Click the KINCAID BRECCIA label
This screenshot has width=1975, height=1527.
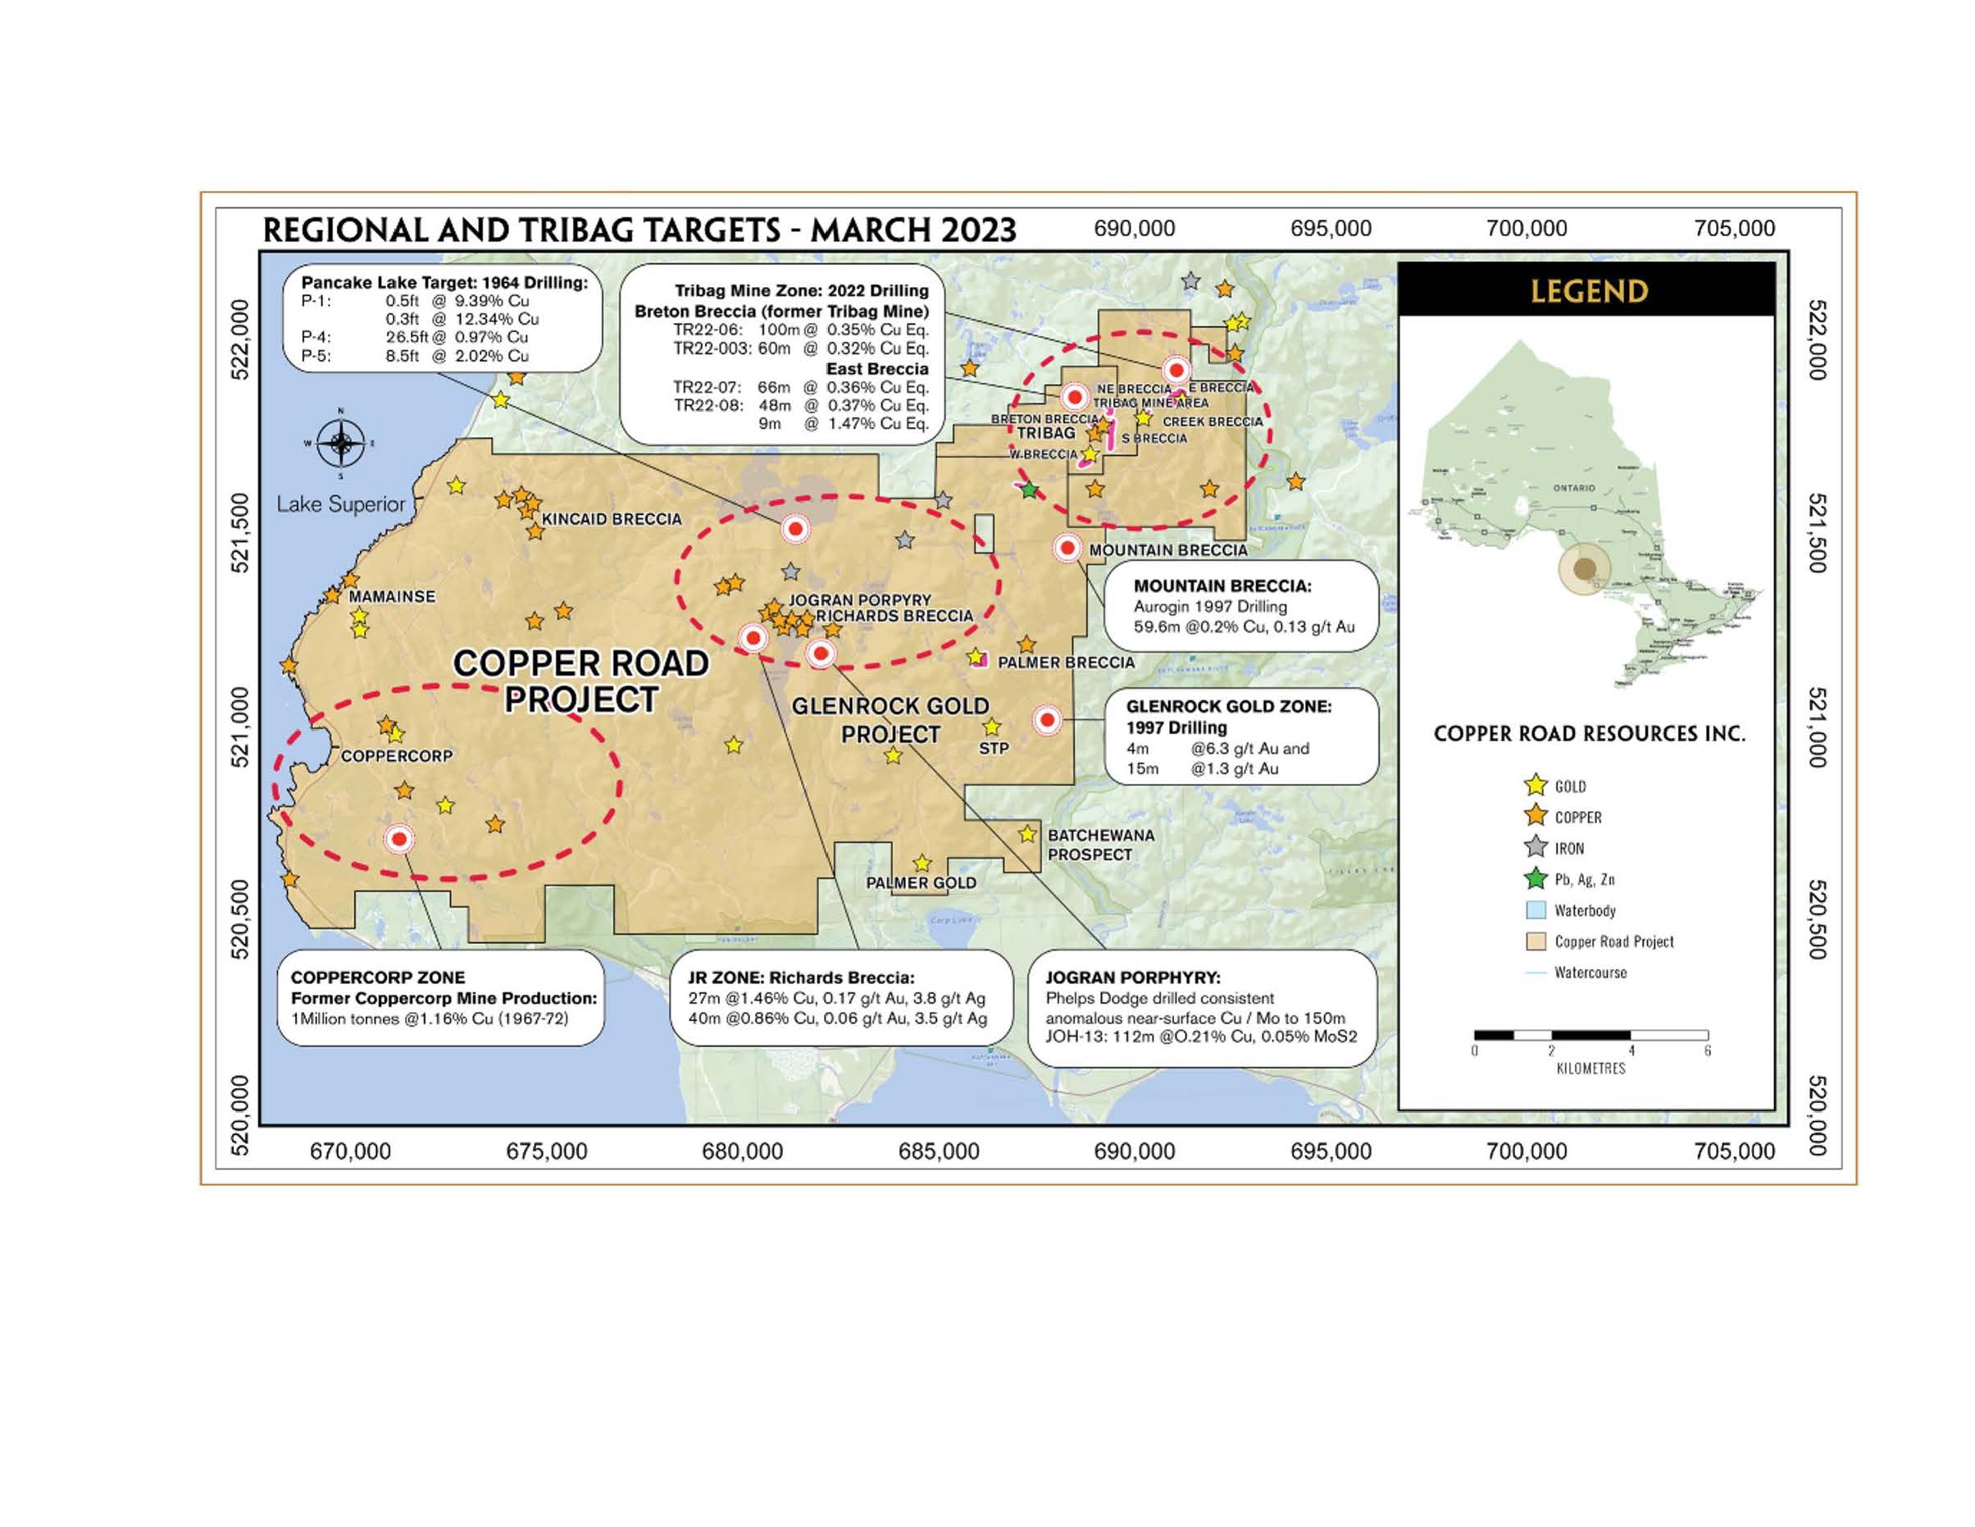pos(612,519)
